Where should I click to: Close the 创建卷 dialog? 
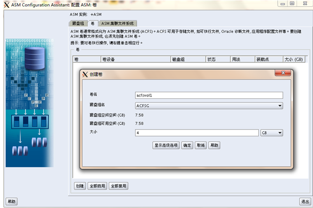282,73
